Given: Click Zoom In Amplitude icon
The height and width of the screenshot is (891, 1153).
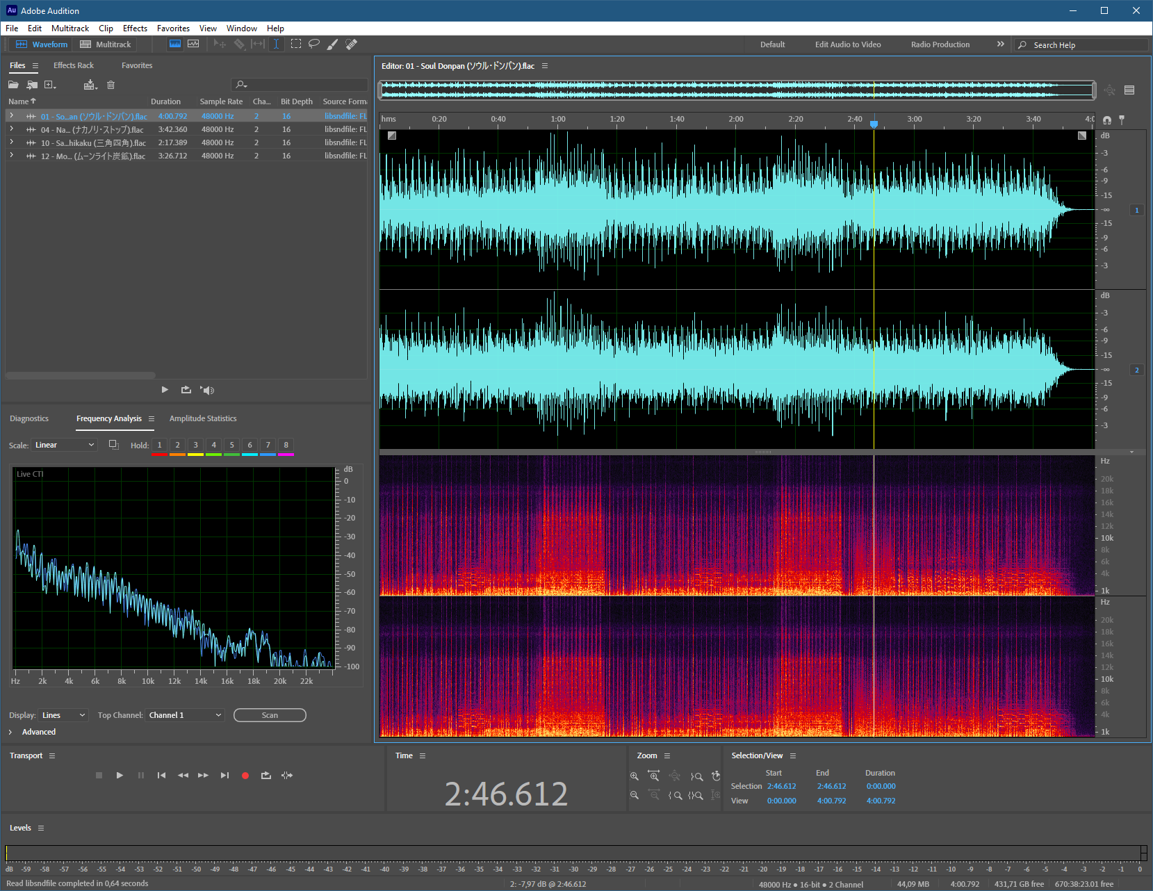Looking at the screenshot, I should point(635,776).
